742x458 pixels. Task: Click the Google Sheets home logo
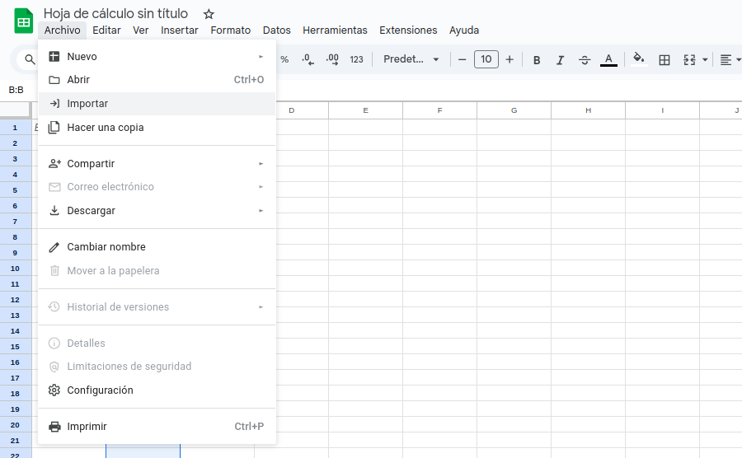[23, 21]
